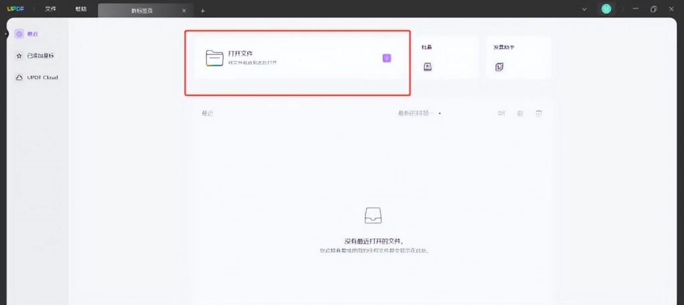684x305 pixels.
Task: Open the starred files section
Action: tap(35, 56)
